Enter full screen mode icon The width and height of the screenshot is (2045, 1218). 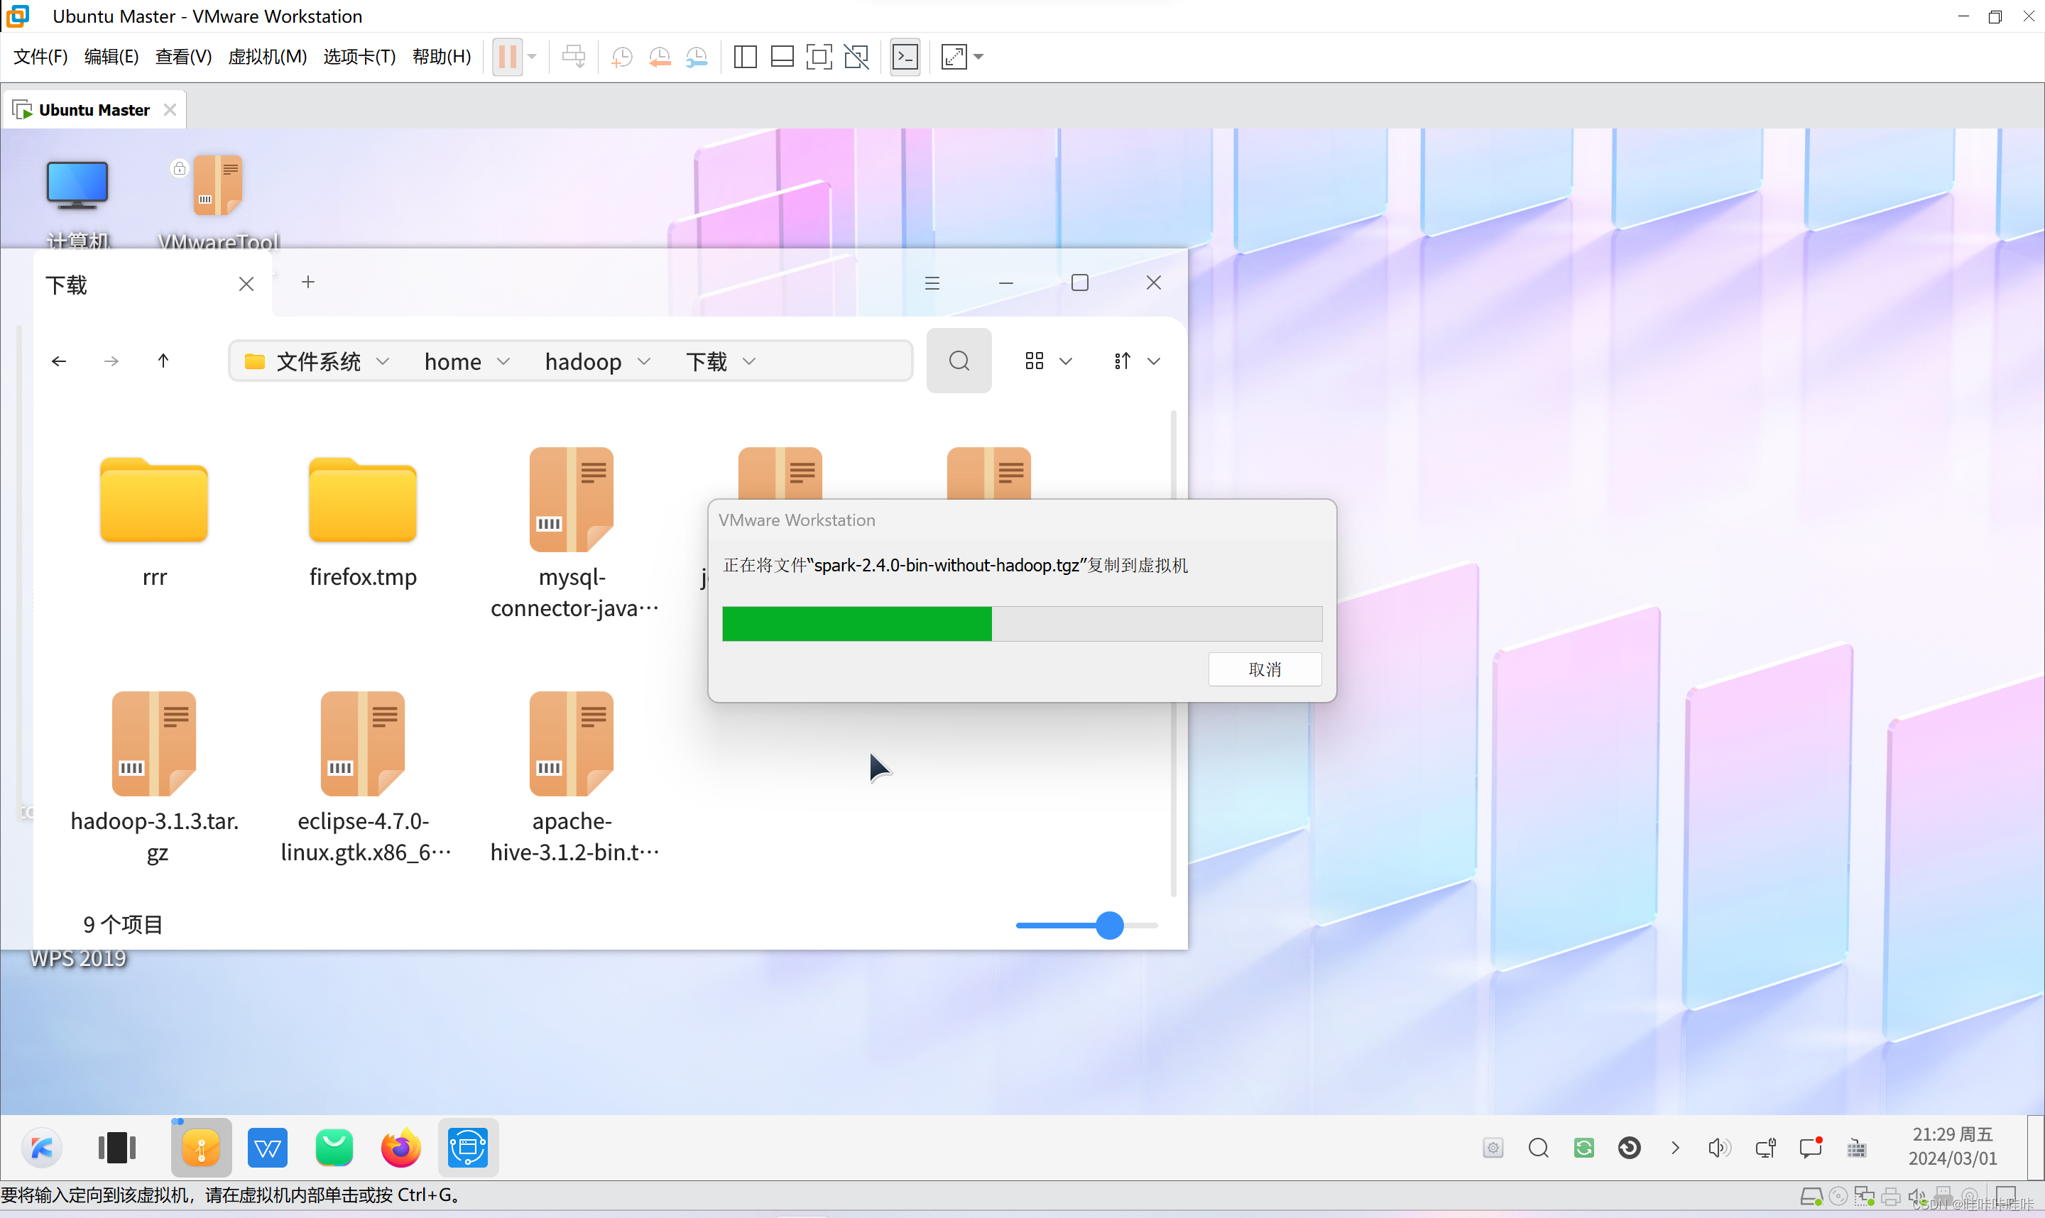click(x=819, y=57)
